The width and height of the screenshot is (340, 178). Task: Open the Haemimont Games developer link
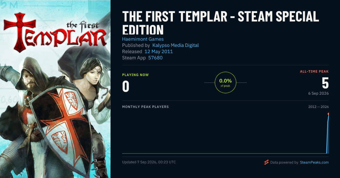(143, 39)
